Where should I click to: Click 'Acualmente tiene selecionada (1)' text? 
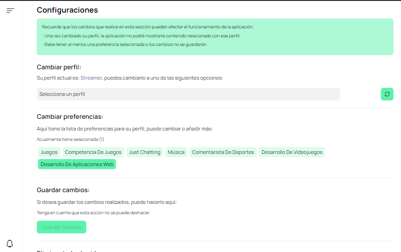click(71, 139)
